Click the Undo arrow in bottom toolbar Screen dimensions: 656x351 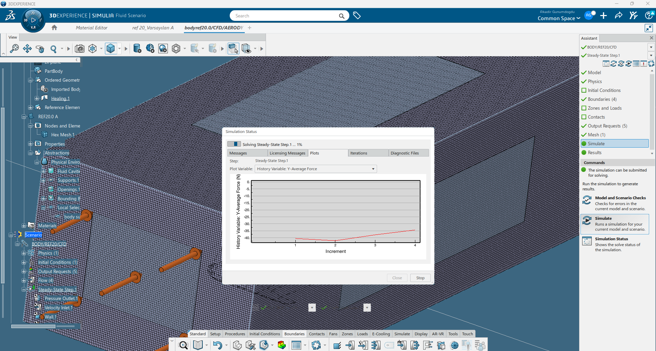click(217, 345)
